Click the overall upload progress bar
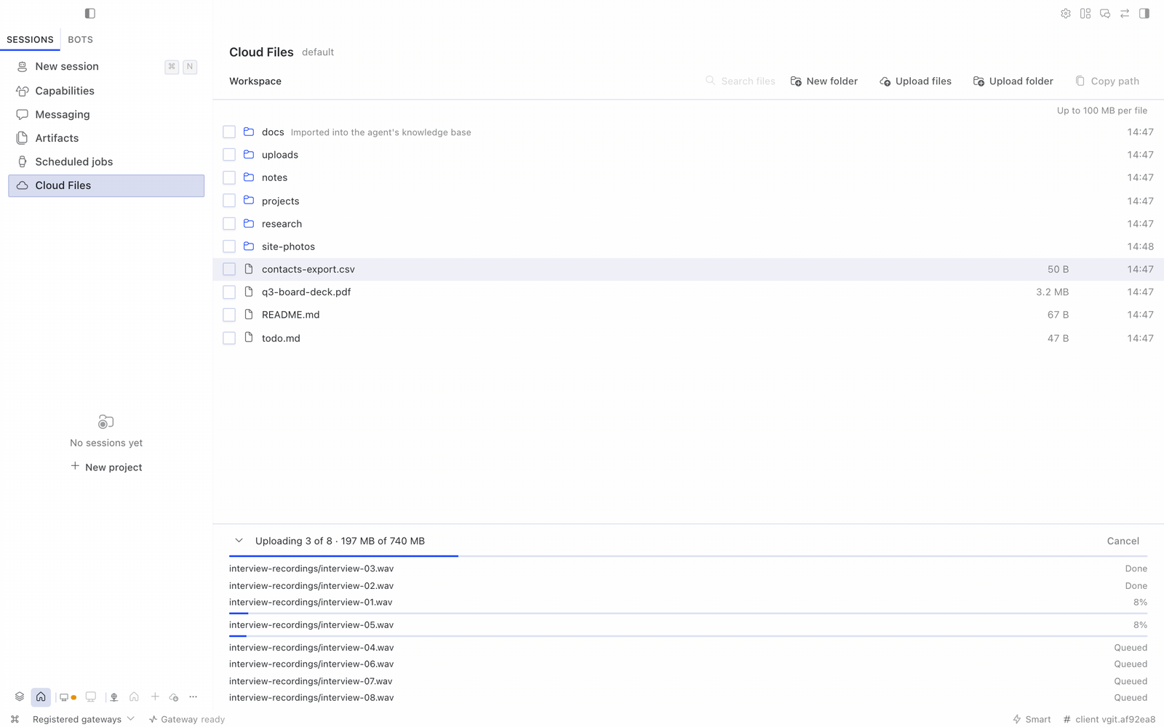Image resolution: width=1164 pixels, height=727 pixels. pyautogui.click(x=688, y=556)
